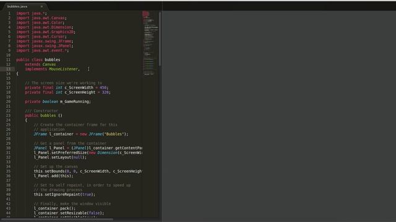The height and width of the screenshot is (222, 396).
Task: Select the bubbles.java tab
Action: click(17, 7)
